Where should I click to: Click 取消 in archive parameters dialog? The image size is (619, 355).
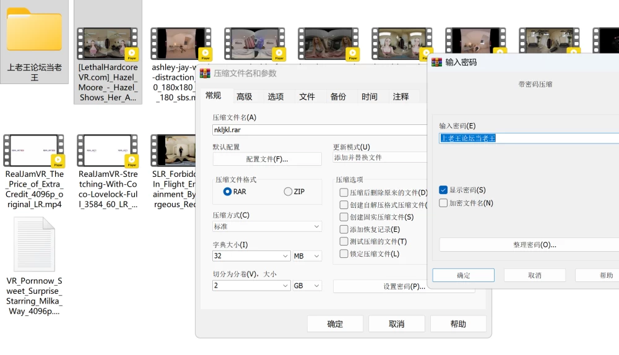397,324
